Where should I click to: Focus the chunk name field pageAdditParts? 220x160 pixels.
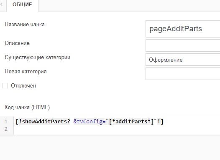(x=183, y=29)
